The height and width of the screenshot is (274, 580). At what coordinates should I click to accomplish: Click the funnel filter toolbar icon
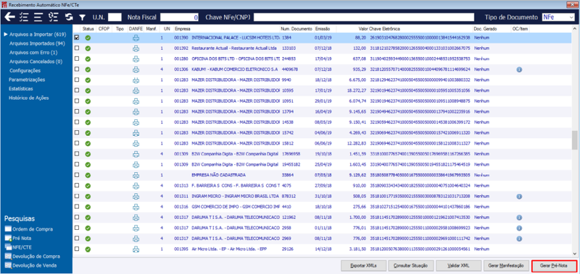83,17
